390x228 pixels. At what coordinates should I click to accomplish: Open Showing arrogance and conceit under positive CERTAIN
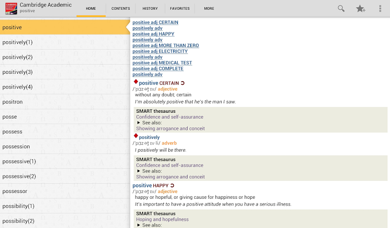pos(170,128)
